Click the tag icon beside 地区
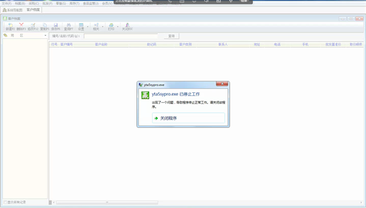The image size is (366, 208). pos(5,35)
